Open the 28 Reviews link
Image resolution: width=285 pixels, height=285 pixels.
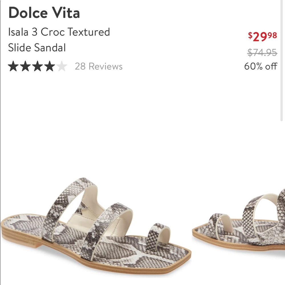click(98, 66)
